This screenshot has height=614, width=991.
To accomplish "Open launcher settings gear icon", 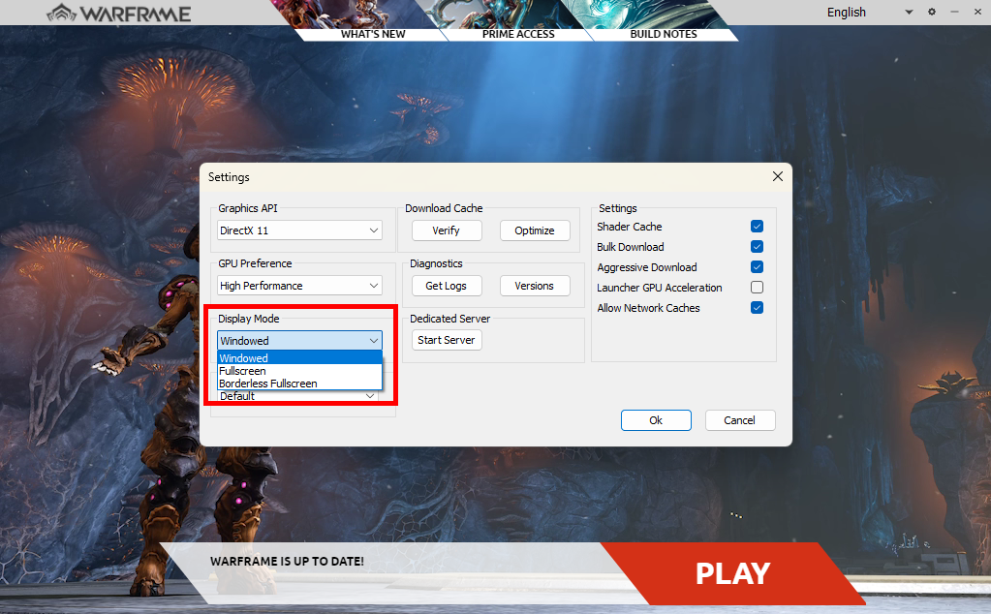I will click(x=932, y=12).
